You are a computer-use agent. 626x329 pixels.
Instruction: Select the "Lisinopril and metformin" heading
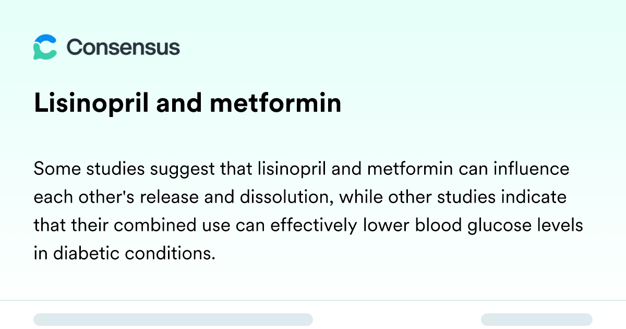click(x=188, y=103)
